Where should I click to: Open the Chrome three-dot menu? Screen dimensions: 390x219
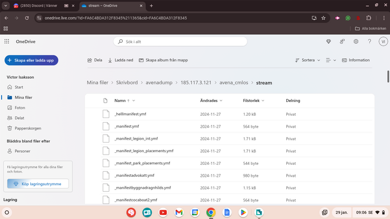point(384,18)
